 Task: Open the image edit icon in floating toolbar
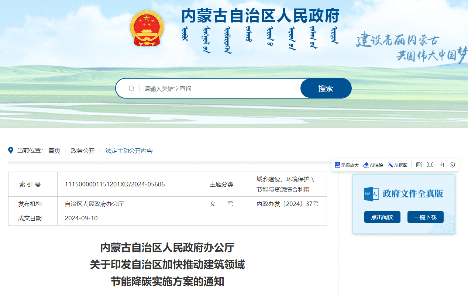pos(419,165)
